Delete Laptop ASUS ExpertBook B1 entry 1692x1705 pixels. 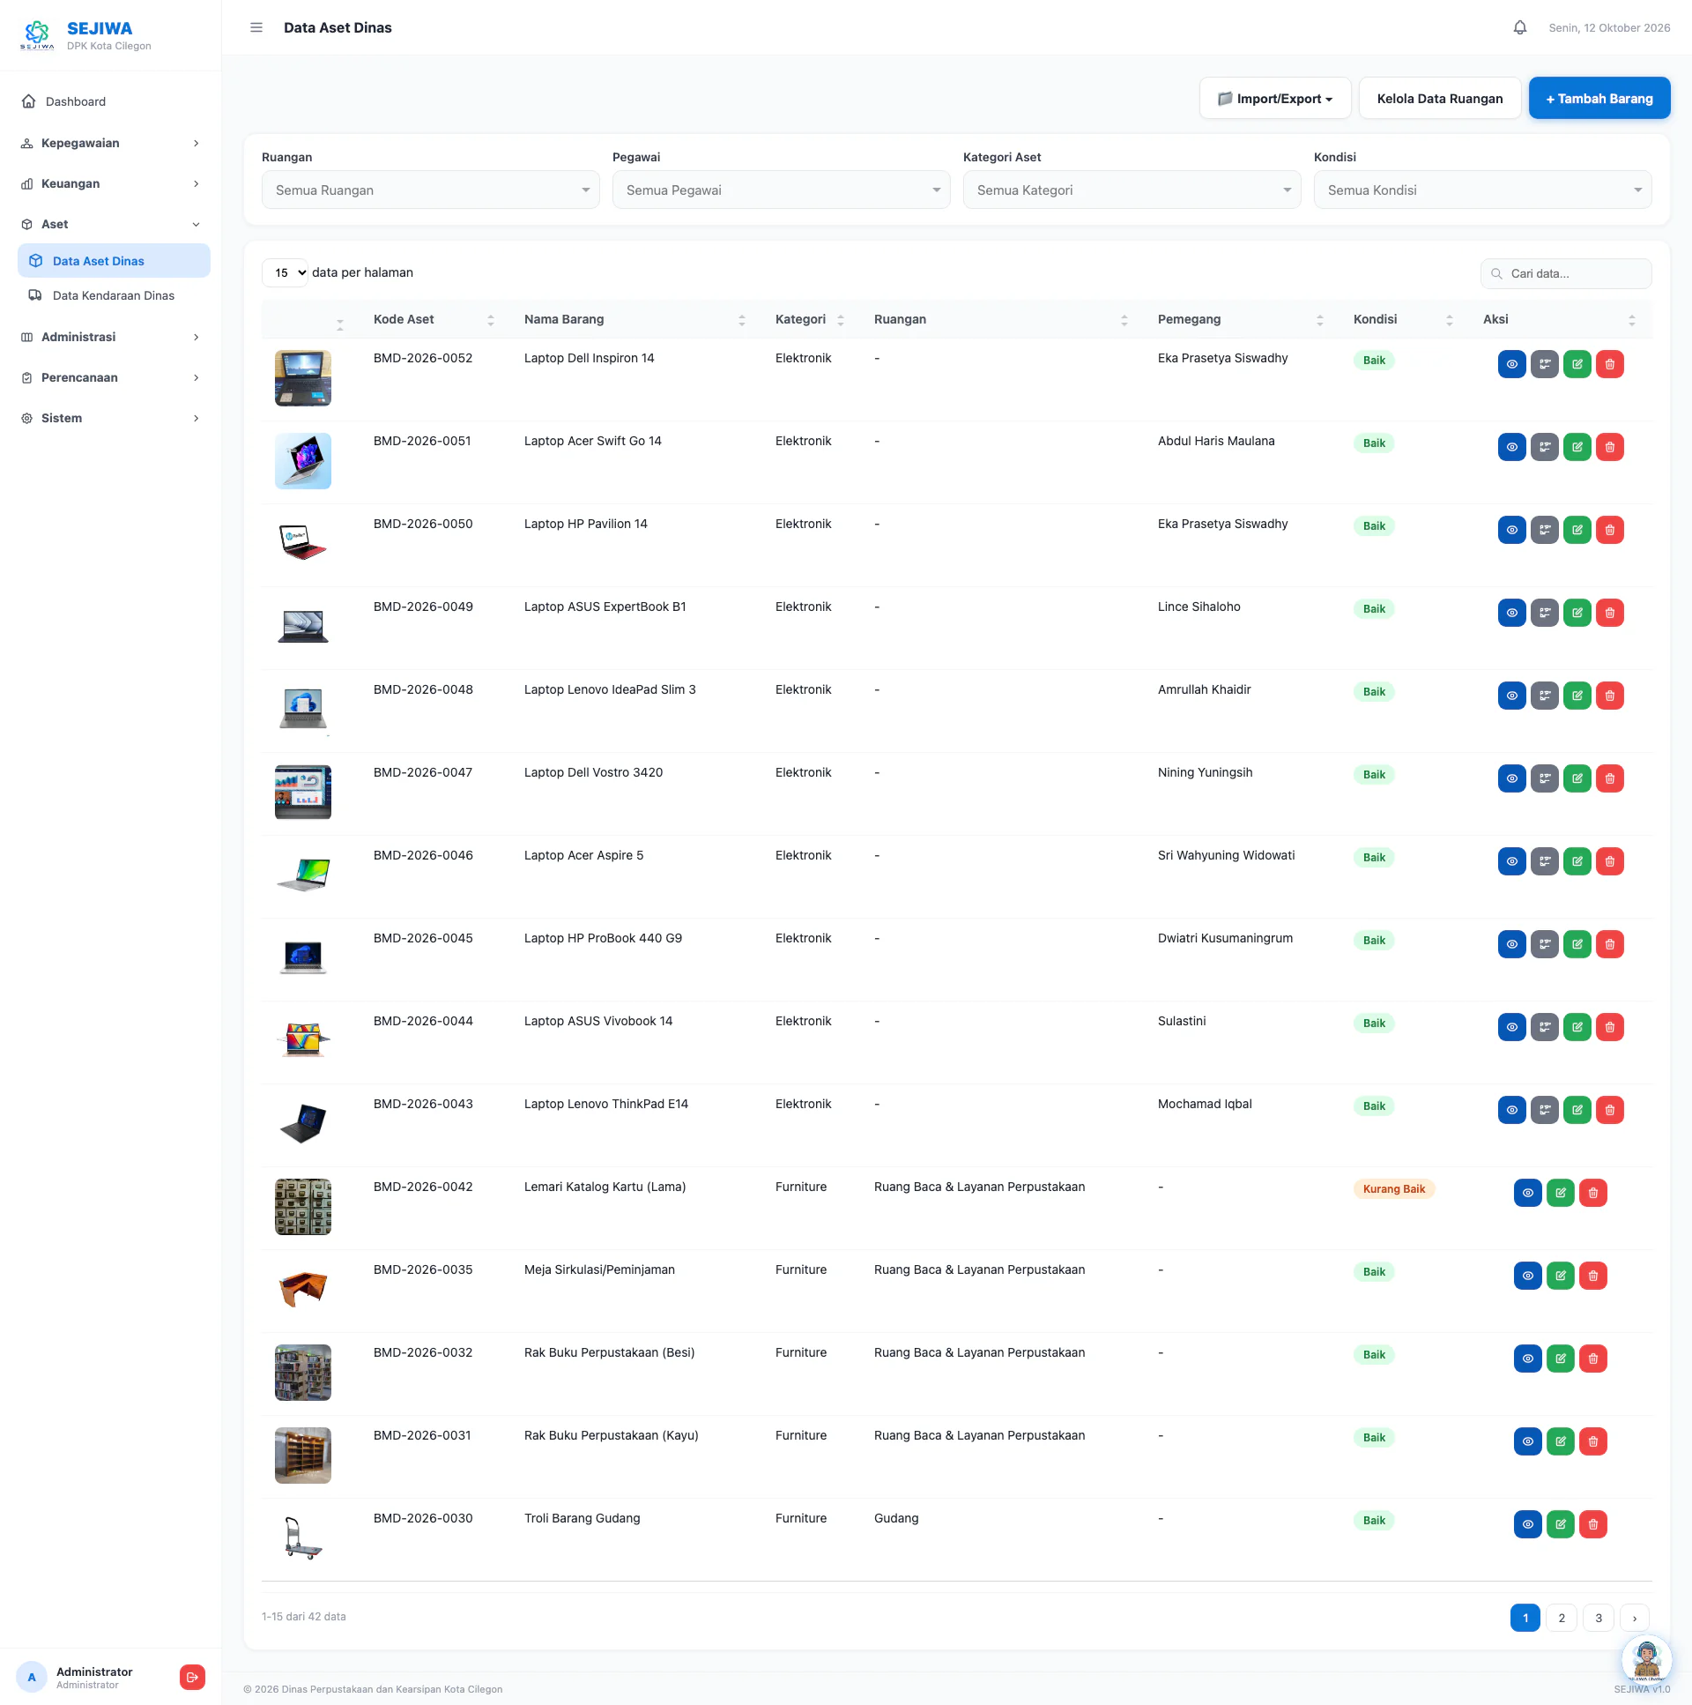click(1609, 613)
